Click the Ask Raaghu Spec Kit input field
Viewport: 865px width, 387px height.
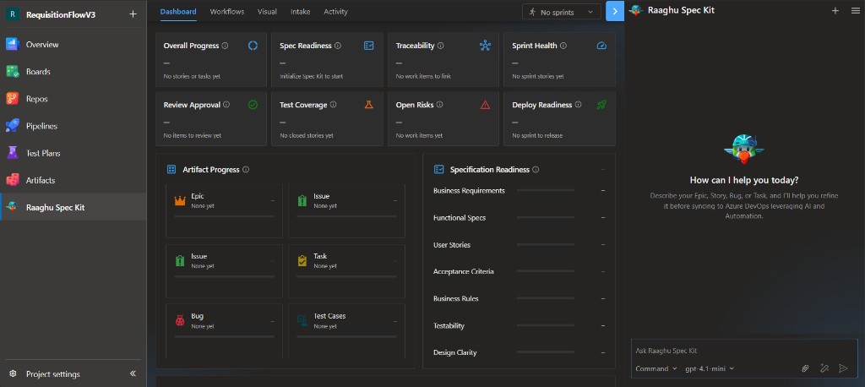pos(744,351)
